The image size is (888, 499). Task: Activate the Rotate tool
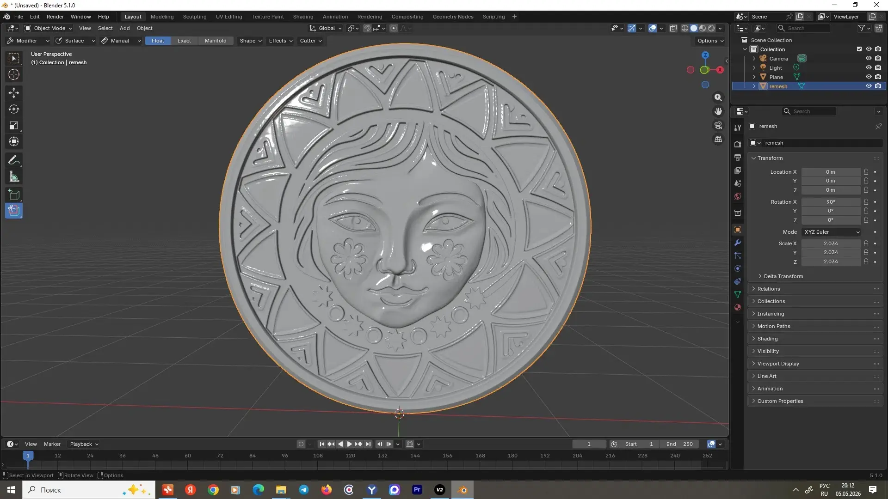pos(14,109)
